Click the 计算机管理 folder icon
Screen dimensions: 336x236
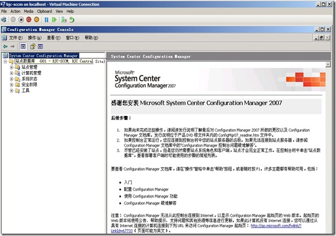[17, 73]
